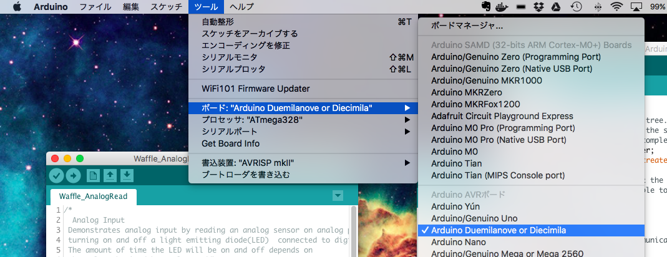Open the ヘルプ menu
The width and height of the screenshot is (667, 257).
241,7
